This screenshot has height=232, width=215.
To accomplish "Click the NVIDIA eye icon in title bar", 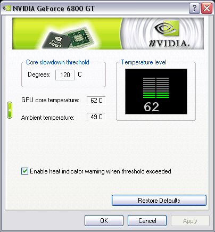I will tap(7, 8).
